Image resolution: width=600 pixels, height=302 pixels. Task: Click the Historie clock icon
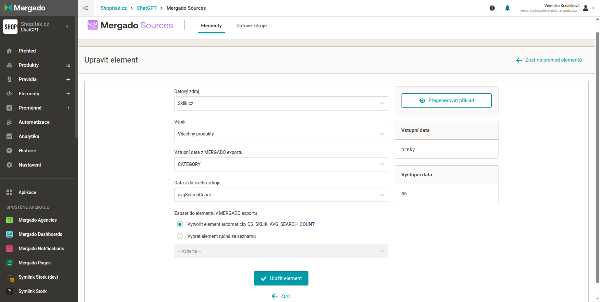[9, 151]
